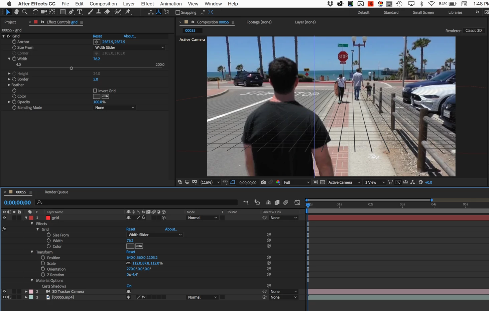Select the Puppet Pin tool

pyautogui.click(x=128, y=12)
